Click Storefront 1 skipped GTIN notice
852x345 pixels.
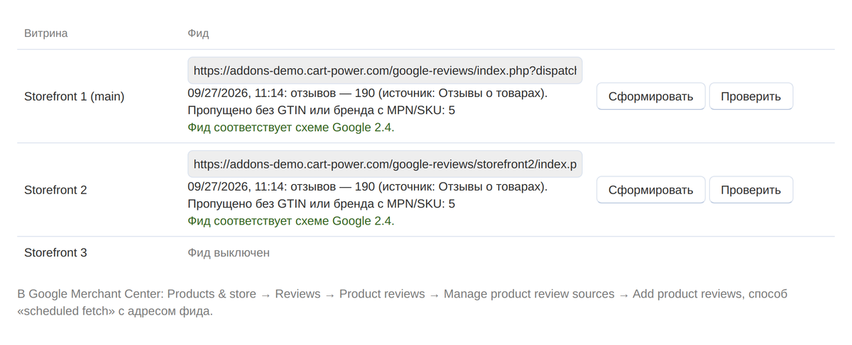[322, 111]
